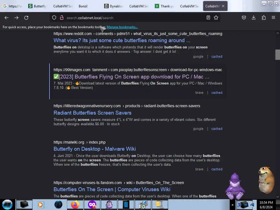Open cached link for 99images result
The image size is (280, 210).
pos(217,93)
